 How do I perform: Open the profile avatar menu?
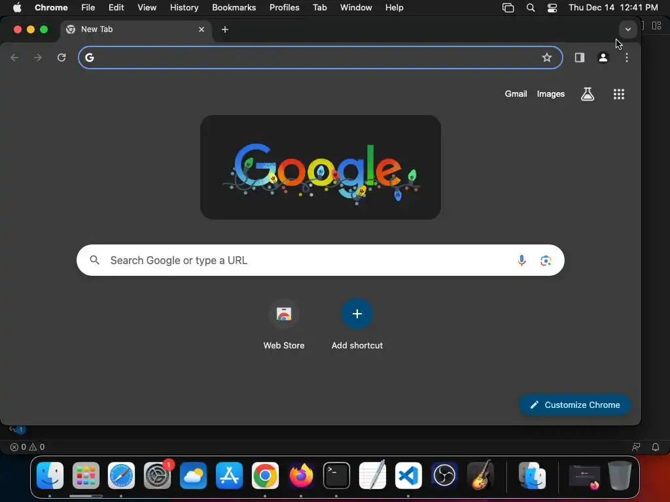tap(603, 58)
